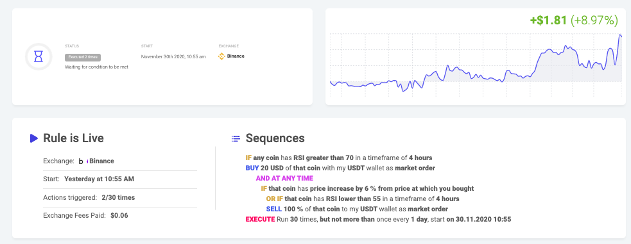Click the +$1.81 profit figure
This screenshot has height=244, width=631.
coord(548,20)
